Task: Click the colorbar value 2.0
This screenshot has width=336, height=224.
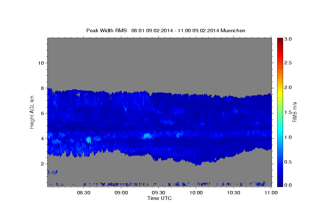Action: (x=288, y=87)
